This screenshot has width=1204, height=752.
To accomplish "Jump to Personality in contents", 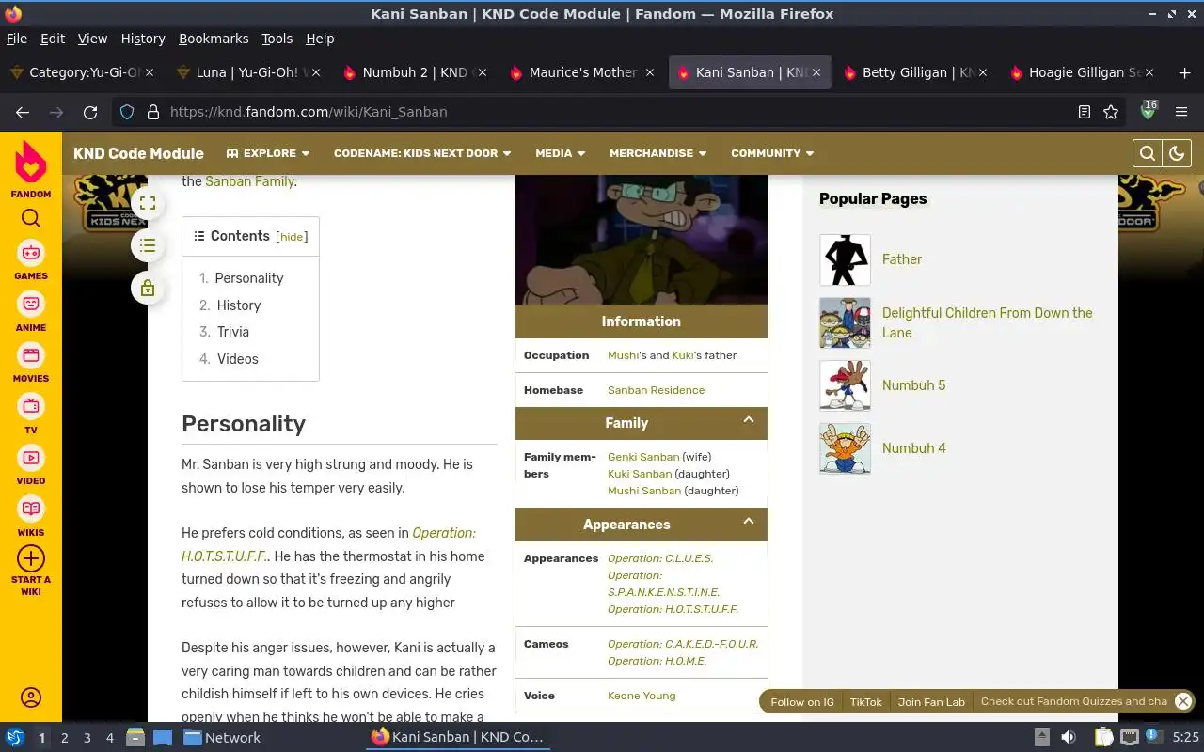I will (249, 278).
